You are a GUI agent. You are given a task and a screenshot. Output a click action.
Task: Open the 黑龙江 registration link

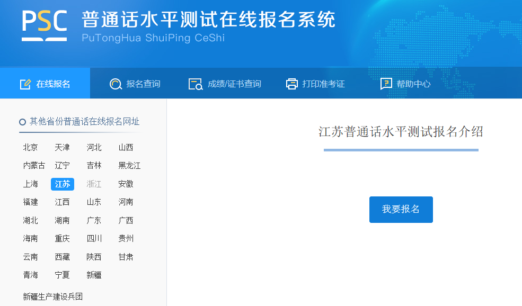point(129,166)
